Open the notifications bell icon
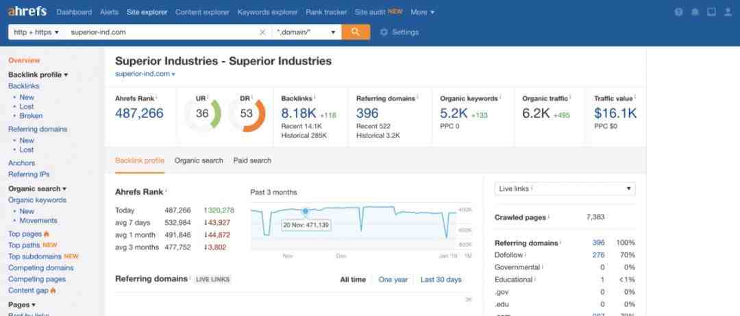740x316 pixels. pyautogui.click(x=695, y=12)
